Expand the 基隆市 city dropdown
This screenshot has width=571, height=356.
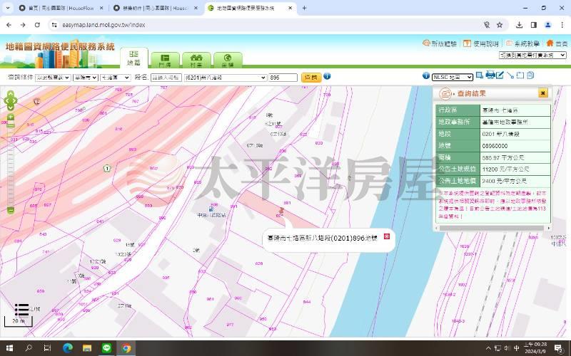tap(85, 77)
